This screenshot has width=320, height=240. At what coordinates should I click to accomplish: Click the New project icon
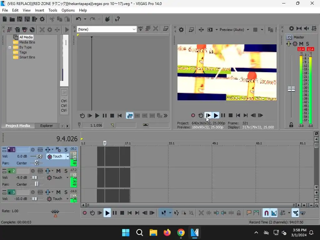click(x=5, y=19)
